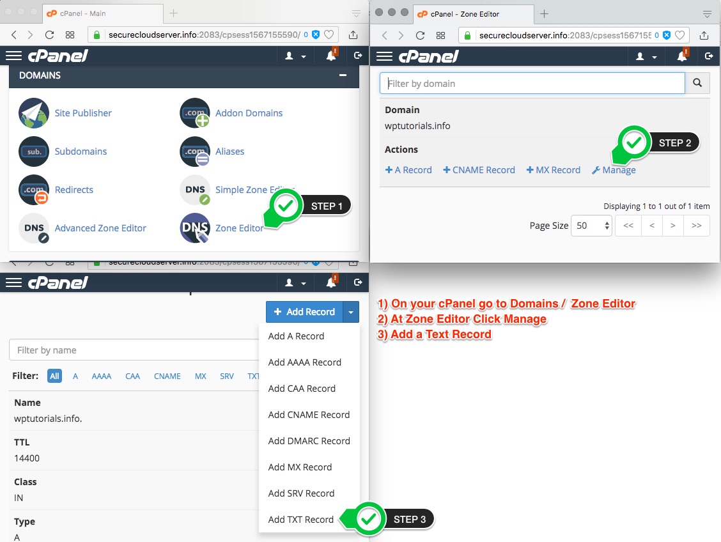Viewport: 721px width, 542px height.
Task: Reload page in Zone Editor browser
Action: pyautogui.click(x=421, y=35)
